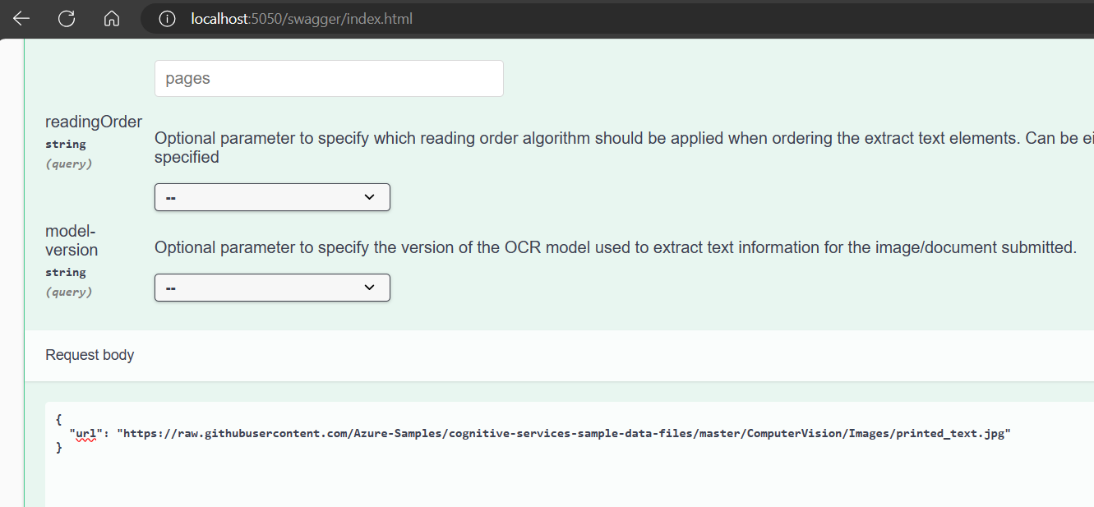
Task: Click the model-version parameter label
Action: coord(72,240)
